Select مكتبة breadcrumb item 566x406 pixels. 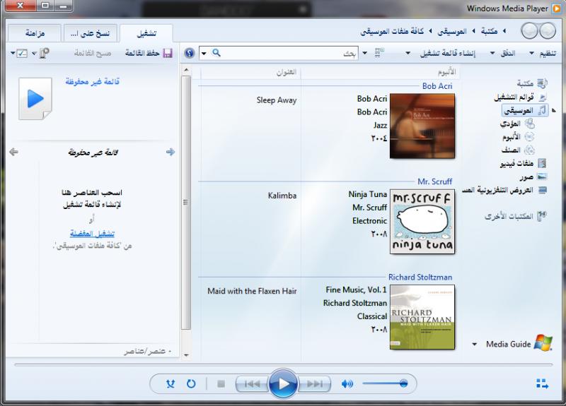489,31
